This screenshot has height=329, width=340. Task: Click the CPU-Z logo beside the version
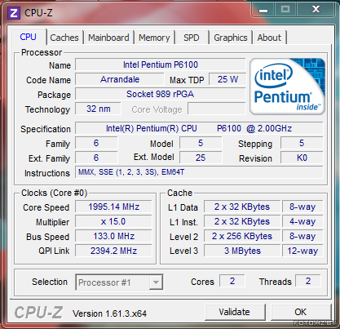click(x=38, y=313)
